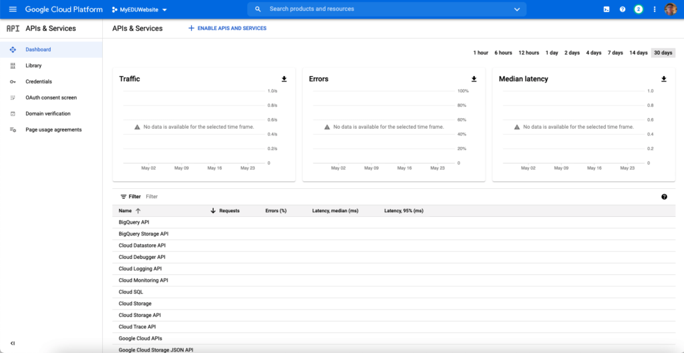
Task: Click Enable APIs and Services button
Action: [227, 28]
